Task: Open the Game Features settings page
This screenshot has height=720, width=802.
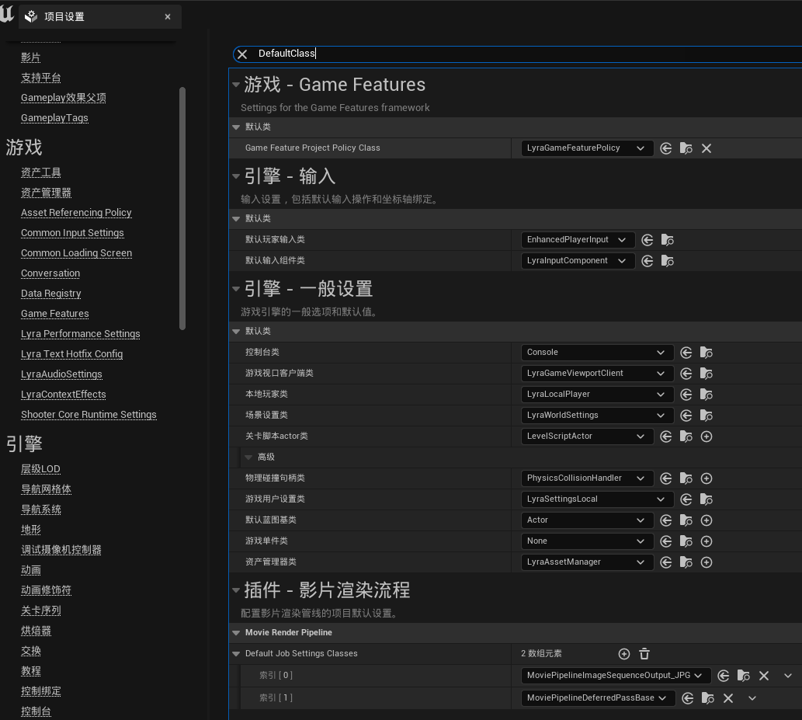Action: tap(54, 314)
